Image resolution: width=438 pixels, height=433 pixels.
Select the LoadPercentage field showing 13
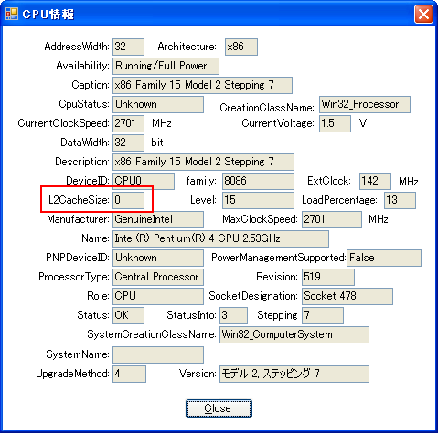pos(400,200)
